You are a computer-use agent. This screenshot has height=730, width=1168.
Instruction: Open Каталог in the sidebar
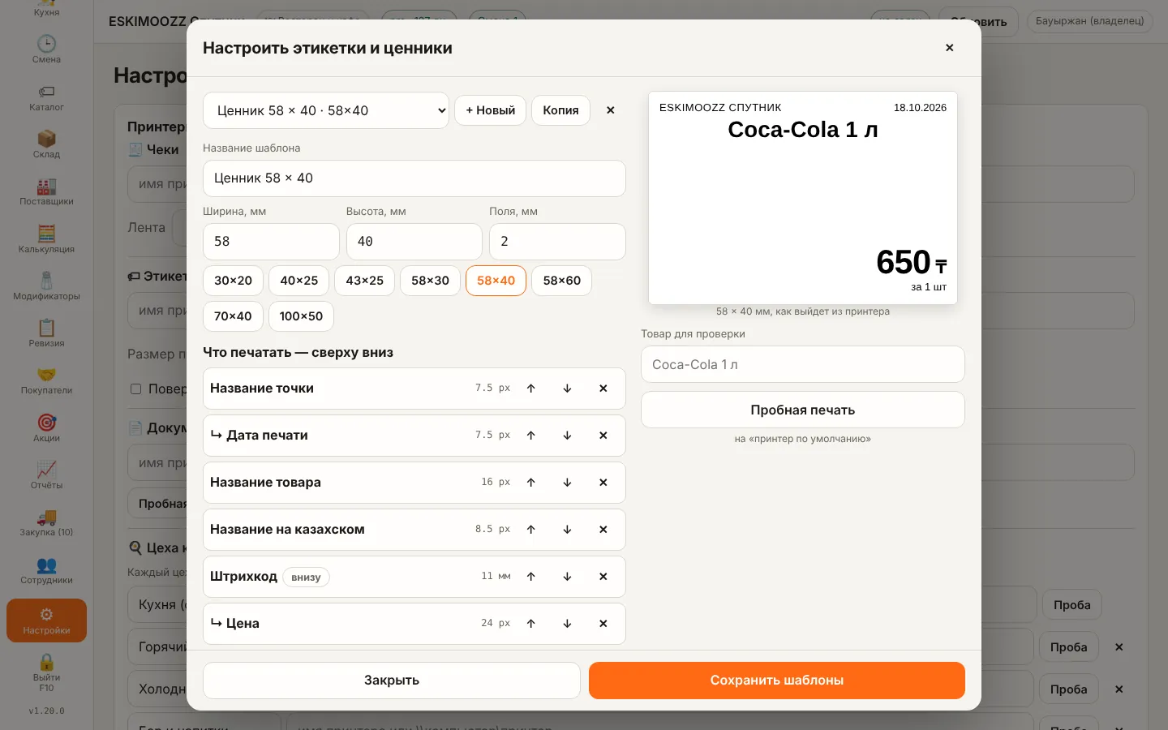coord(46,97)
